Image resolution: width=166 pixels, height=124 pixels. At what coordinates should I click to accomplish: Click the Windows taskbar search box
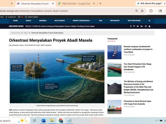pos(15,121)
